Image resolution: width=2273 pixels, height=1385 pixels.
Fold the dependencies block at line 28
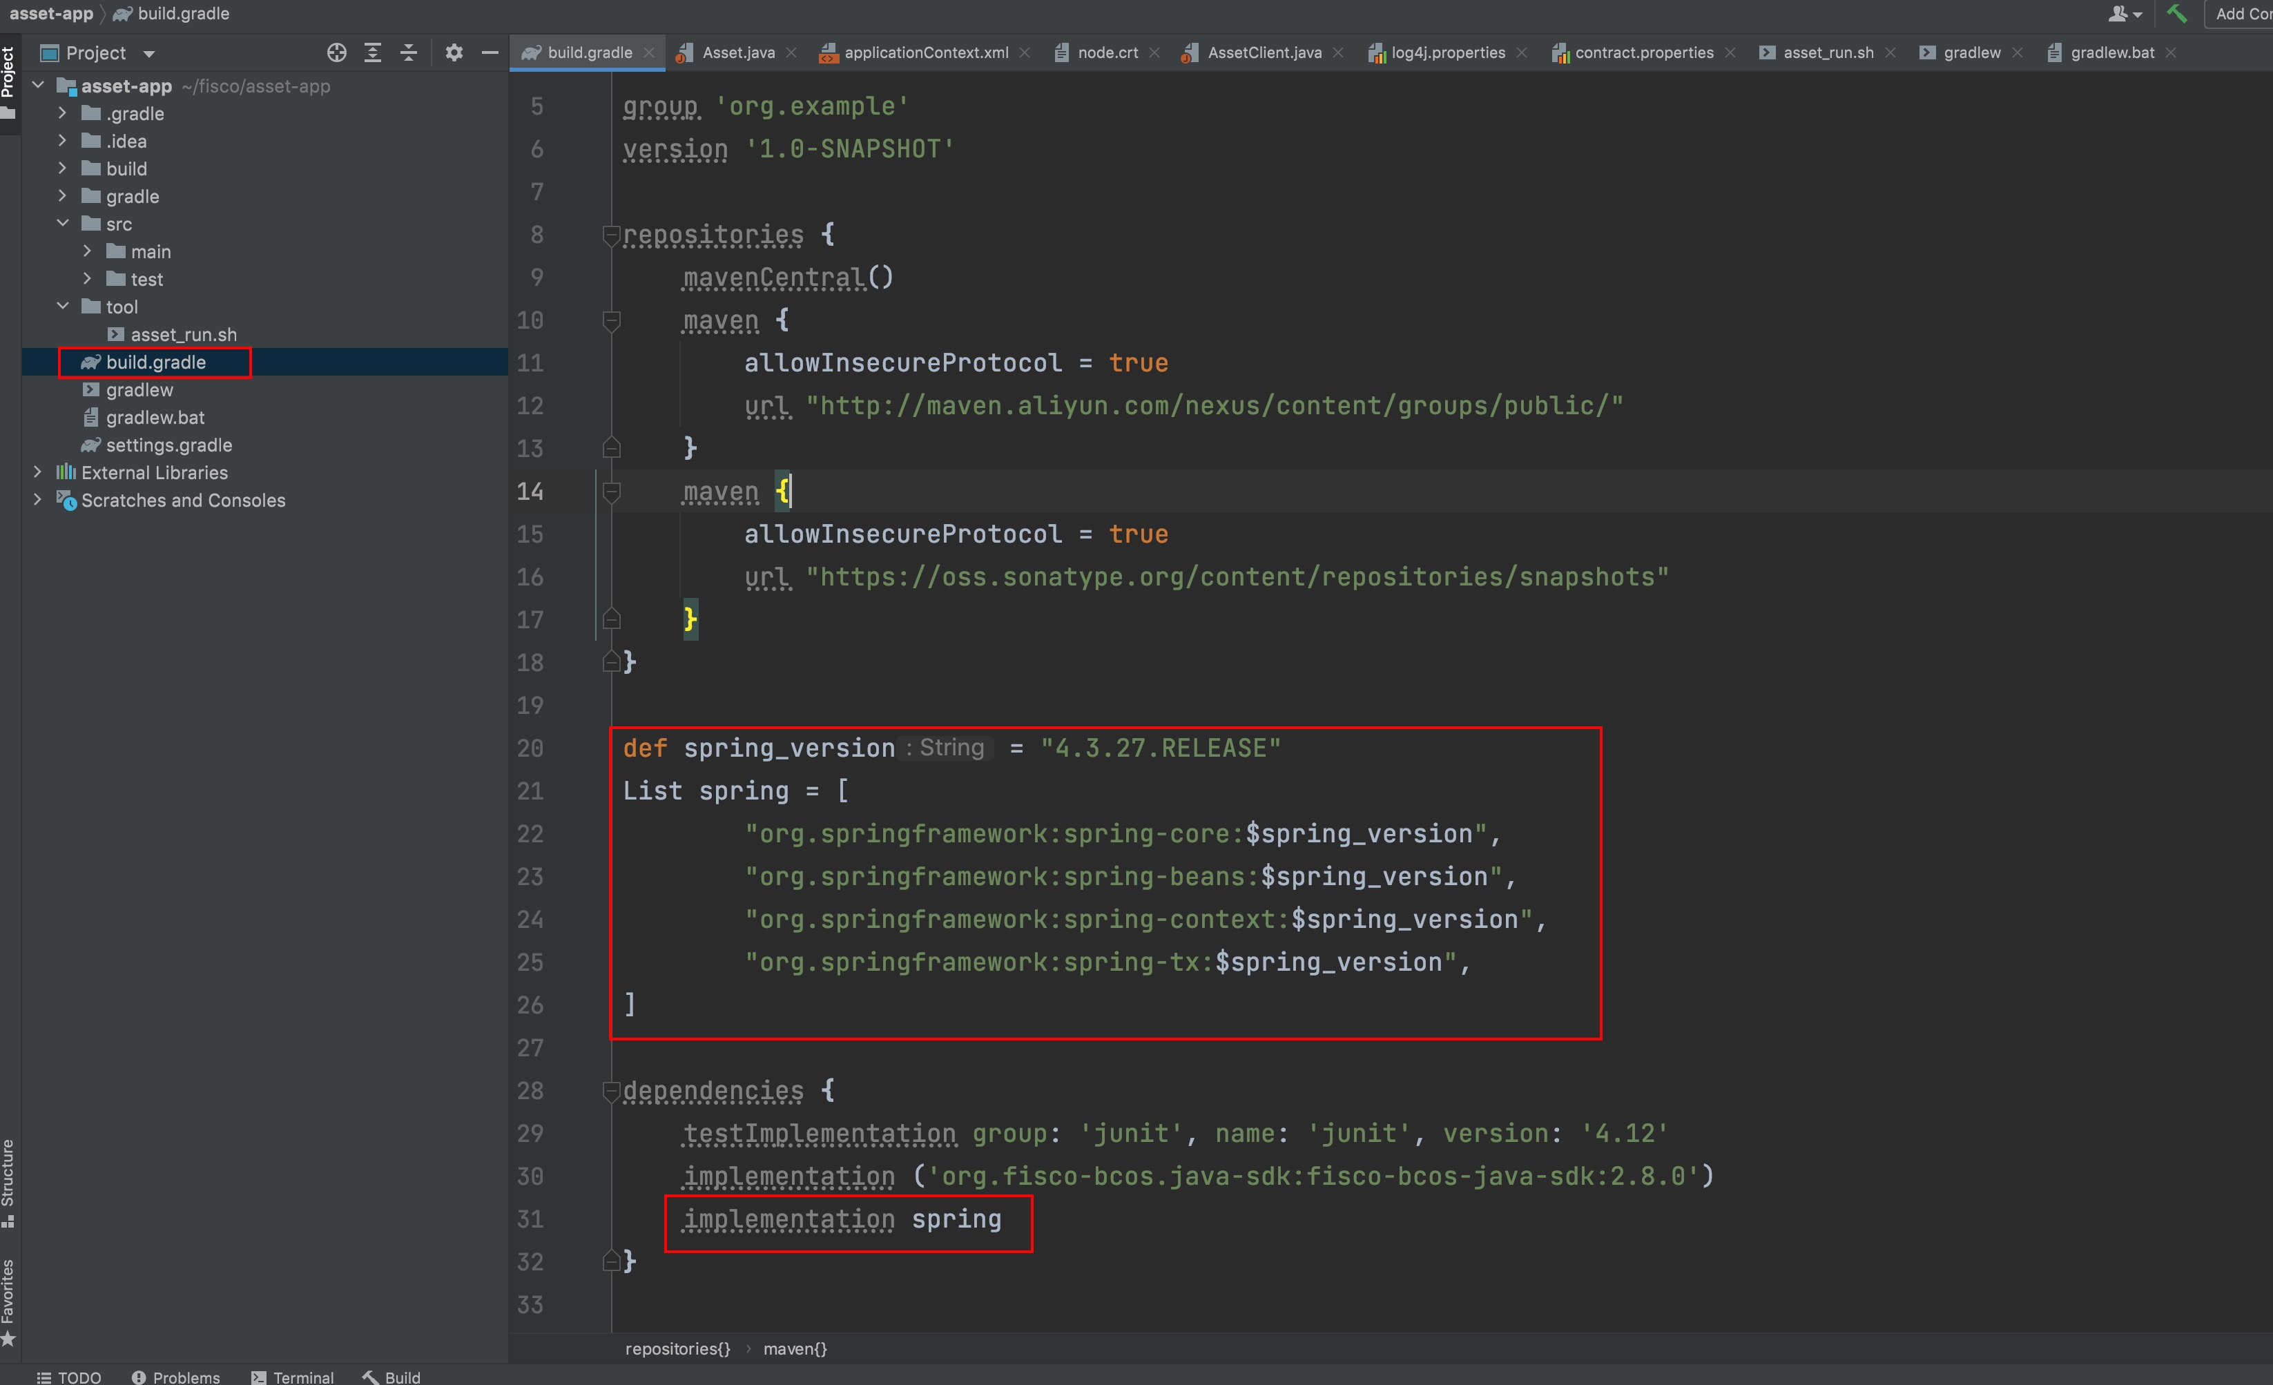(610, 1092)
